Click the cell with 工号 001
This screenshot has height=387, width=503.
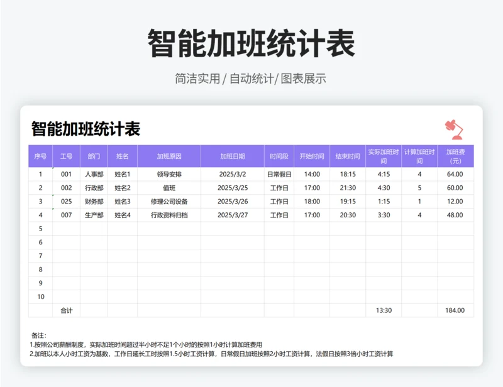pyautogui.click(x=67, y=174)
